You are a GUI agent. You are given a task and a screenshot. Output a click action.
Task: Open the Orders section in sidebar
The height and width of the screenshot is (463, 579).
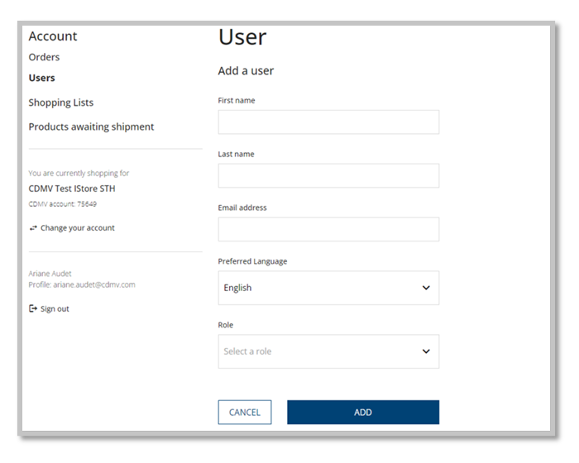[44, 57]
